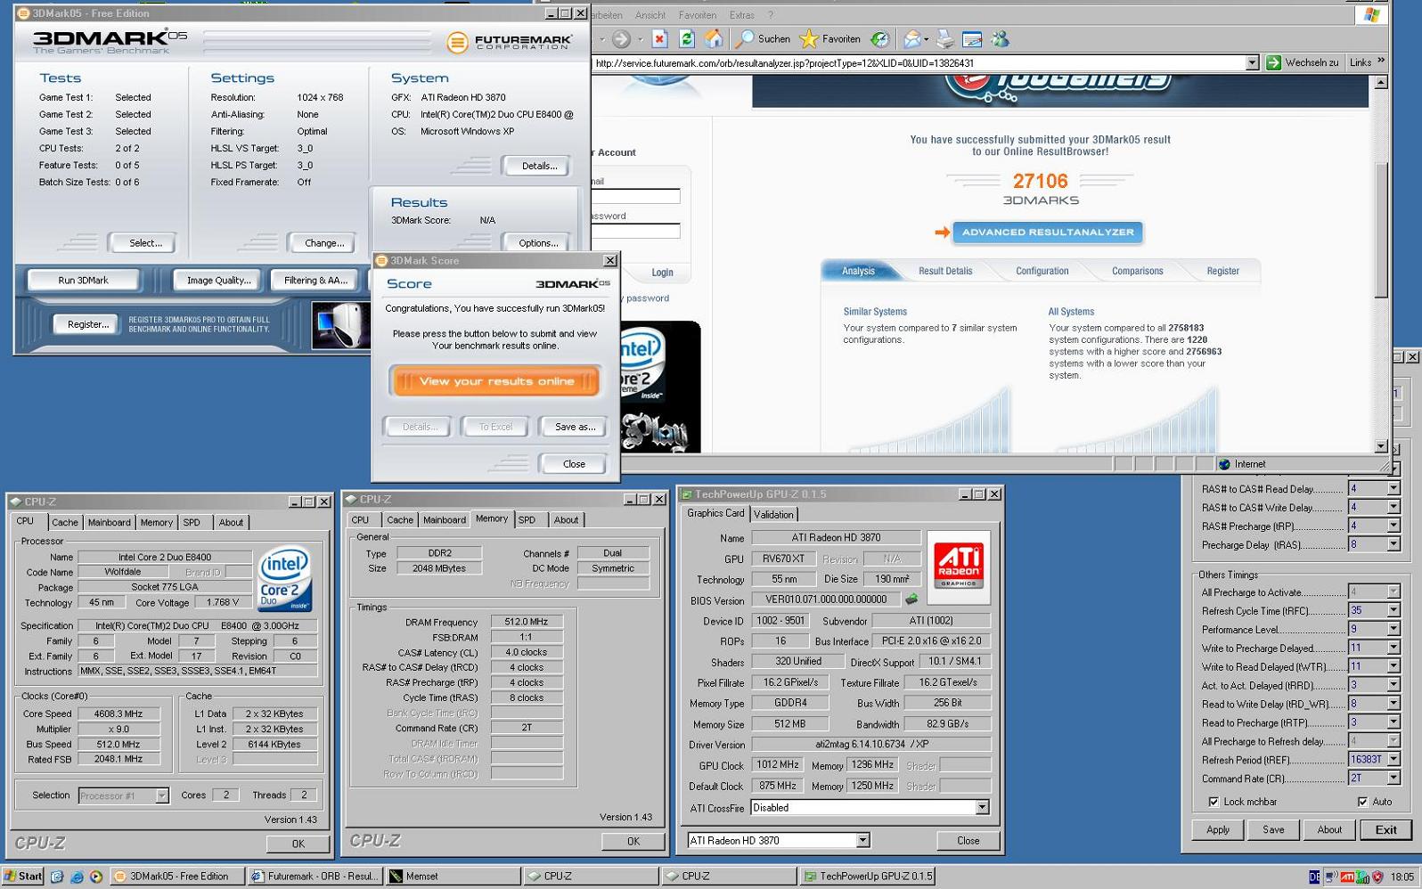Click the Messenger people icon in browser toolbar
This screenshot has height=889, width=1422.
(x=1001, y=38)
